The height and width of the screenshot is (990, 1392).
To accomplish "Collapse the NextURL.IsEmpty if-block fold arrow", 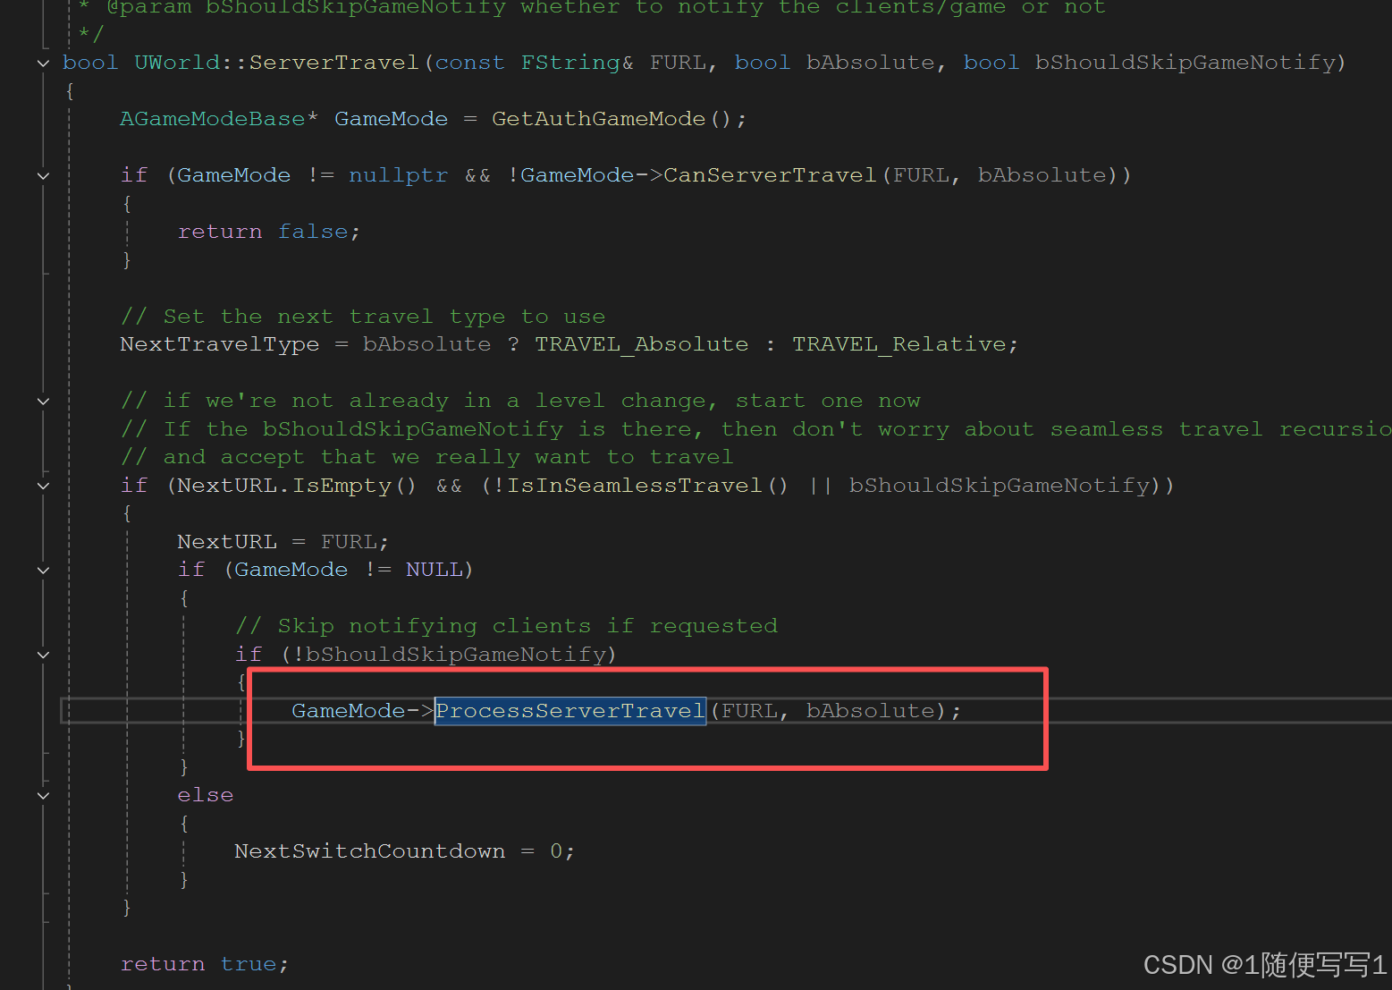I will click(x=43, y=486).
